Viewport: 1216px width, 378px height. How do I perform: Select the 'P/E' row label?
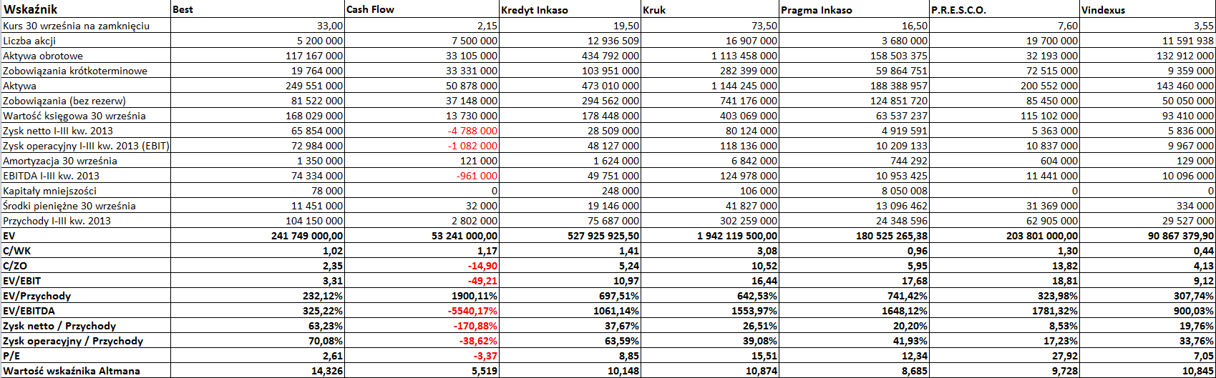point(11,356)
